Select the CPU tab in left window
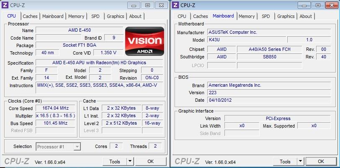 (x=11, y=16)
